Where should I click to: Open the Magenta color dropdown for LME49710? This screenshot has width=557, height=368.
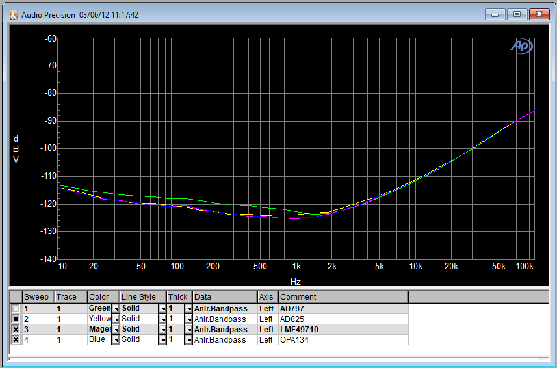(116, 329)
